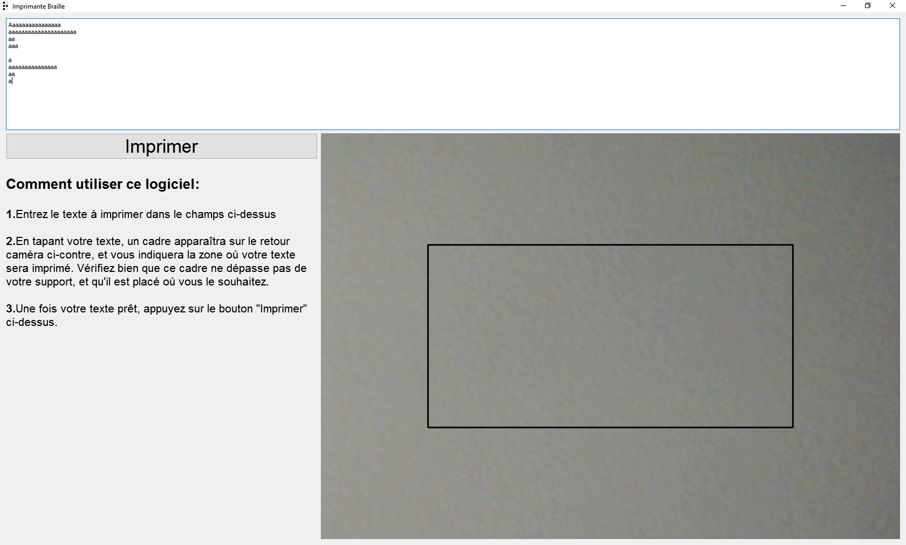
Task: Click the top edge of the print frame
Action: point(609,246)
